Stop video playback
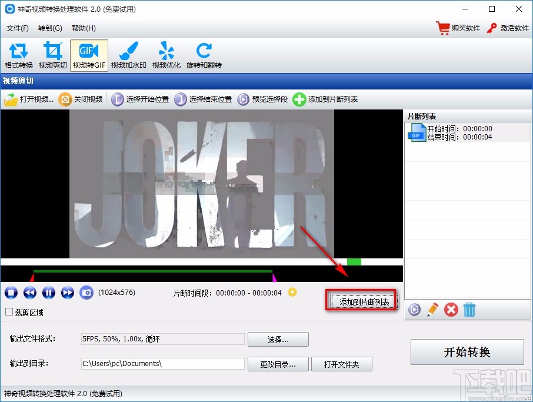 click(11, 293)
